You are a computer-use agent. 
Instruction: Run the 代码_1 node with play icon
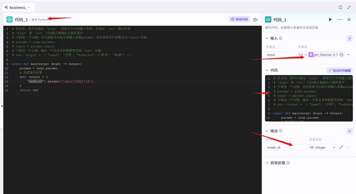pyautogui.click(x=330, y=20)
